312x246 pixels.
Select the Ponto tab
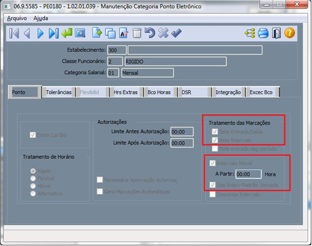[25, 92]
